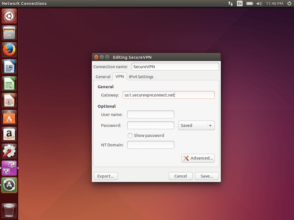Click inside the User name field
The image size is (294, 220).
pyautogui.click(x=150, y=114)
